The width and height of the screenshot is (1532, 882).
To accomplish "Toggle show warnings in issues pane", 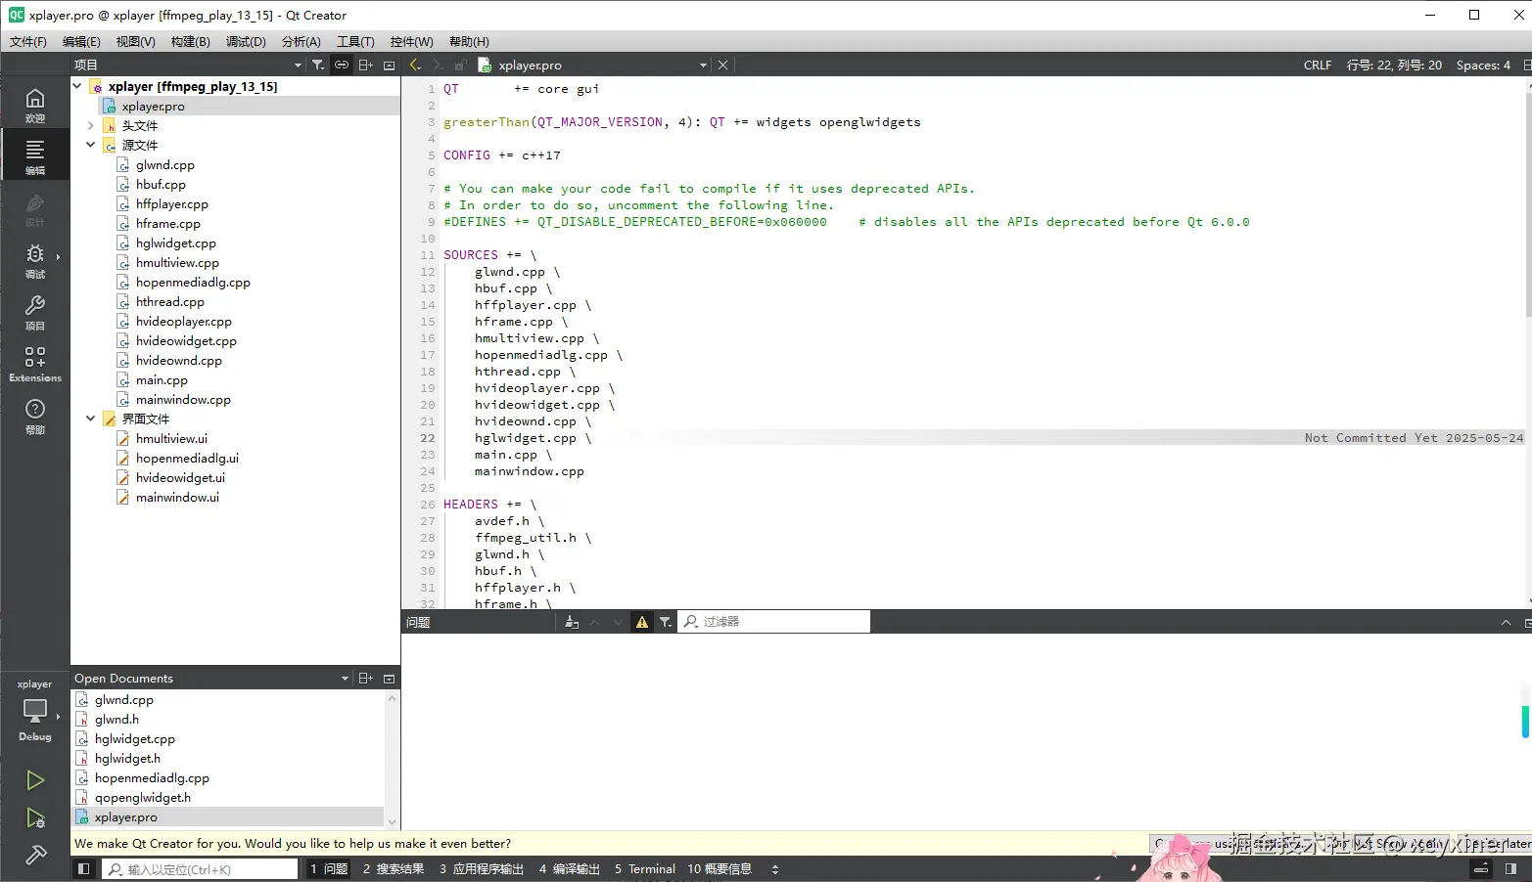I will tap(642, 622).
